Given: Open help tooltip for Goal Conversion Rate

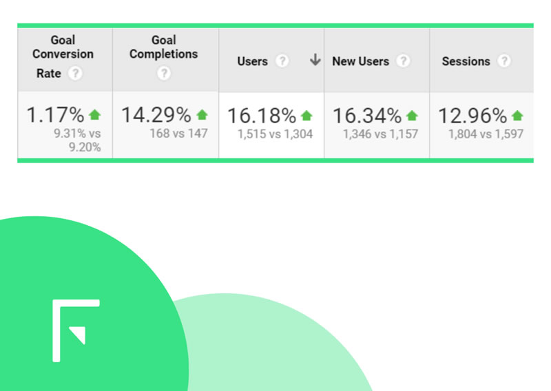Looking at the screenshot, I should coord(75,74).
